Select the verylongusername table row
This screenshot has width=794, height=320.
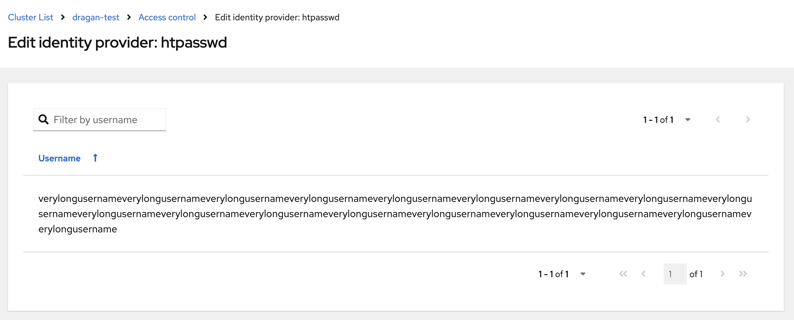coord(395,214)
